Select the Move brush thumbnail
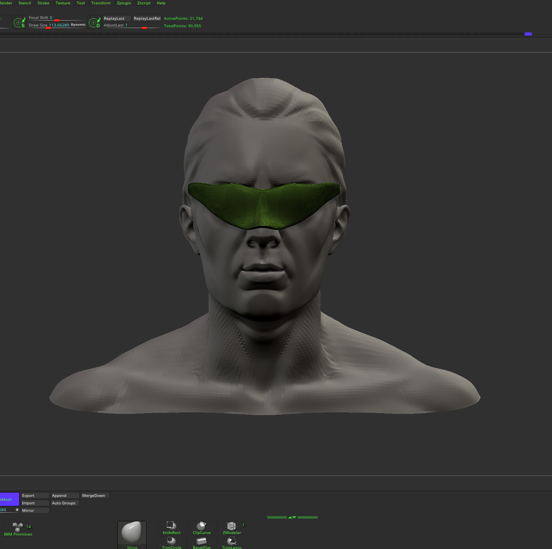The height and width of the screenshot is (549, 552). pos(132,533)
